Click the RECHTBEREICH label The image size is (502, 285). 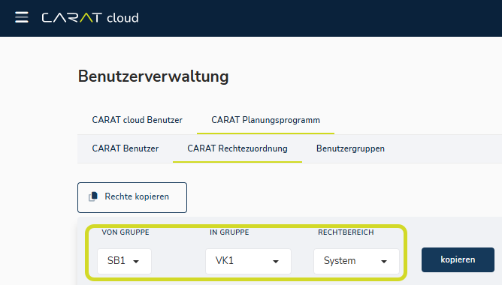[346, 232]
